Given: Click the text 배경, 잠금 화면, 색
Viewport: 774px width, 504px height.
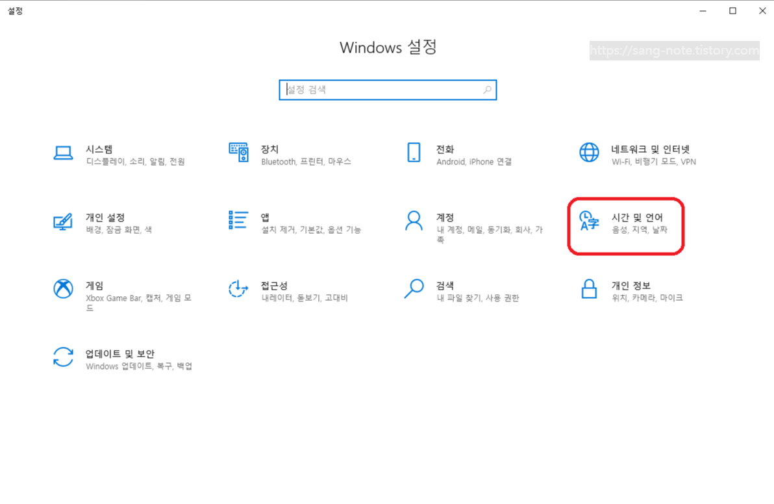Looking at the screenshot, I should [119, 229].
